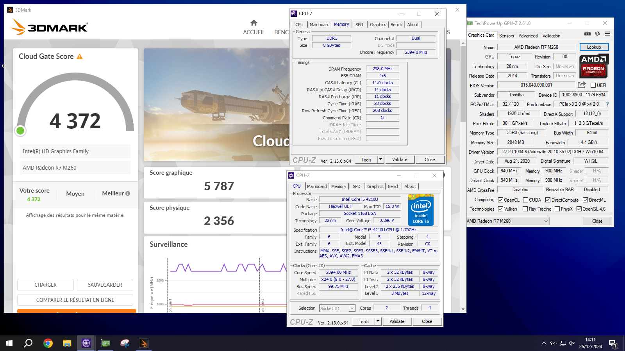Screen dimensions: 625x351
Task: Toggle the PhysX checkbox
Action: (x=557, y=209)
